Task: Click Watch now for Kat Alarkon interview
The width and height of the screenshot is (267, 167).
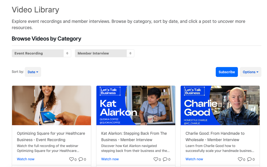Action: (110, 159)
